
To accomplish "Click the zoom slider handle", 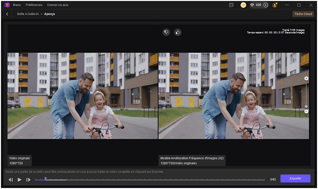I will tap(306, 107).
